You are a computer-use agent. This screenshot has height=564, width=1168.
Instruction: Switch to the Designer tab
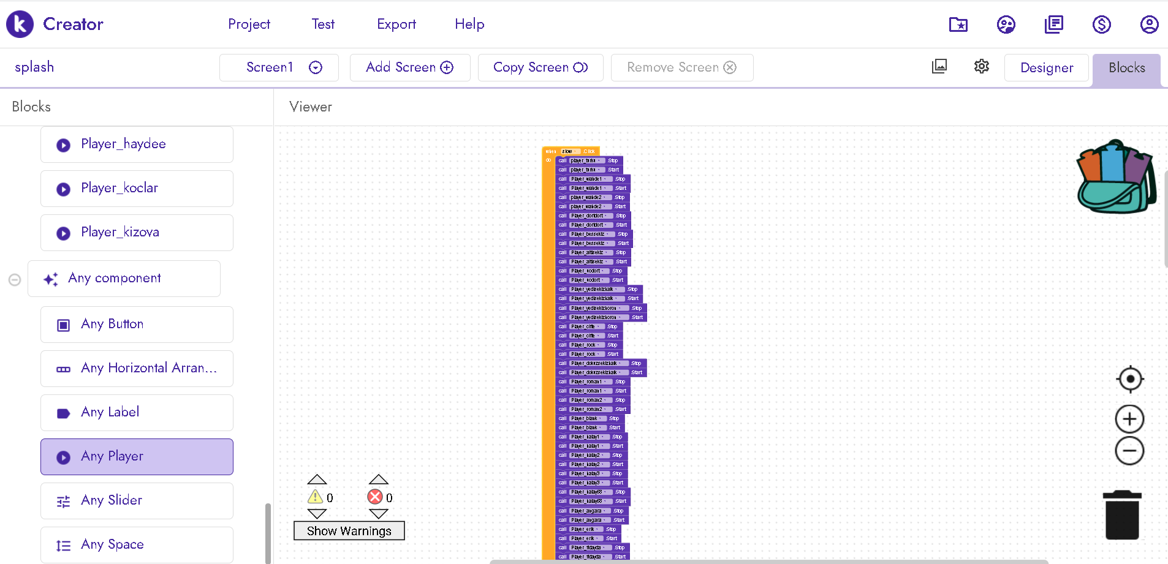[1046, 68]
